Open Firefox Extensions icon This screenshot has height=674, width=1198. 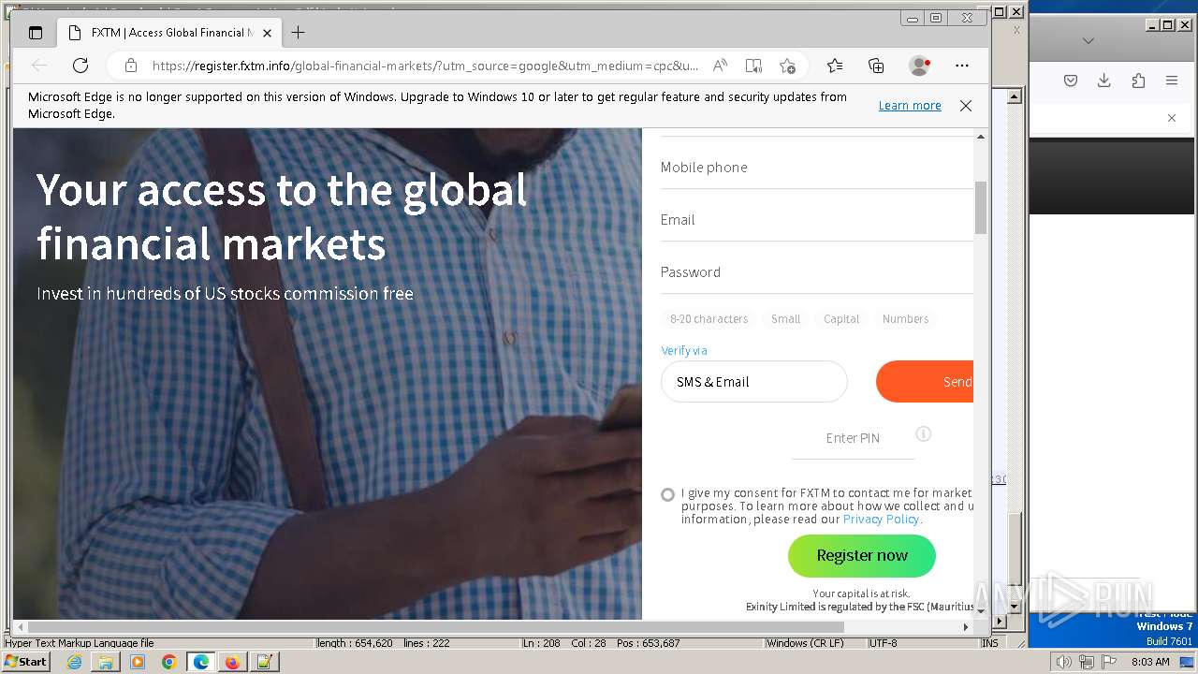[x=1138, y=81]
